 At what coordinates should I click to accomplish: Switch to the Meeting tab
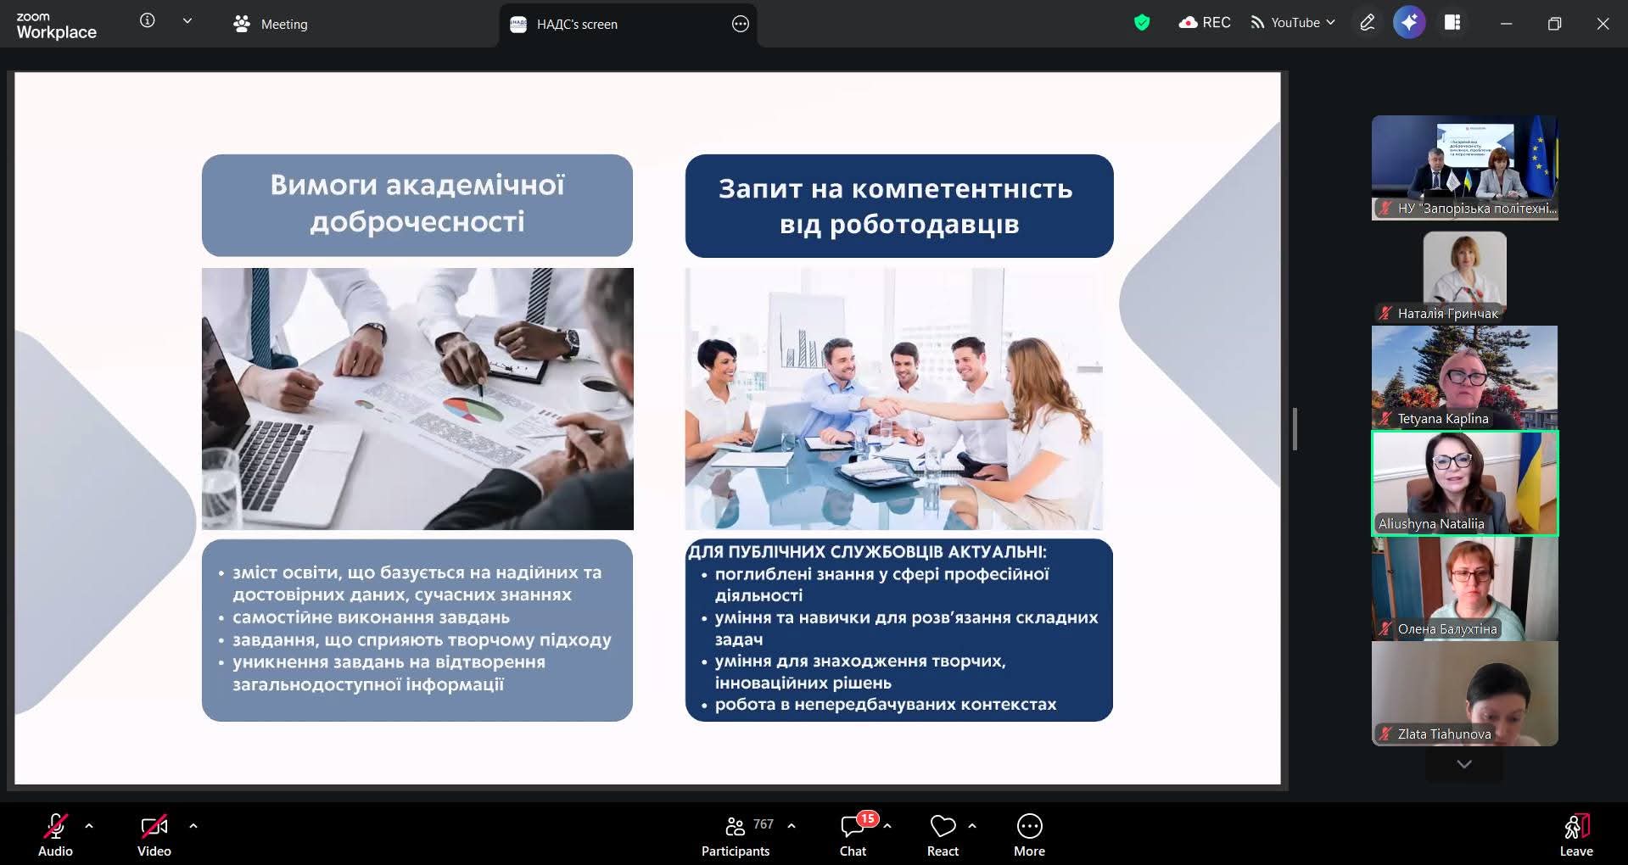271,25
